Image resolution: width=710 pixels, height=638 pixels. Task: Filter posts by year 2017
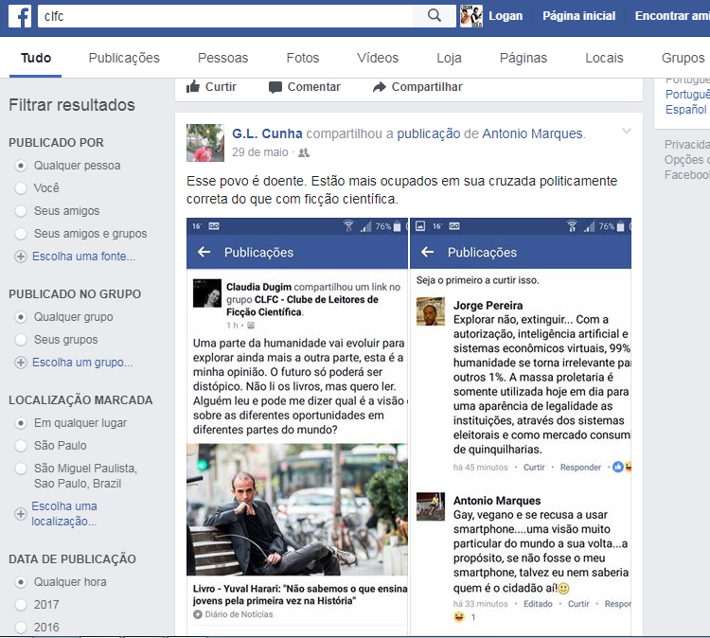coord(21,605)
